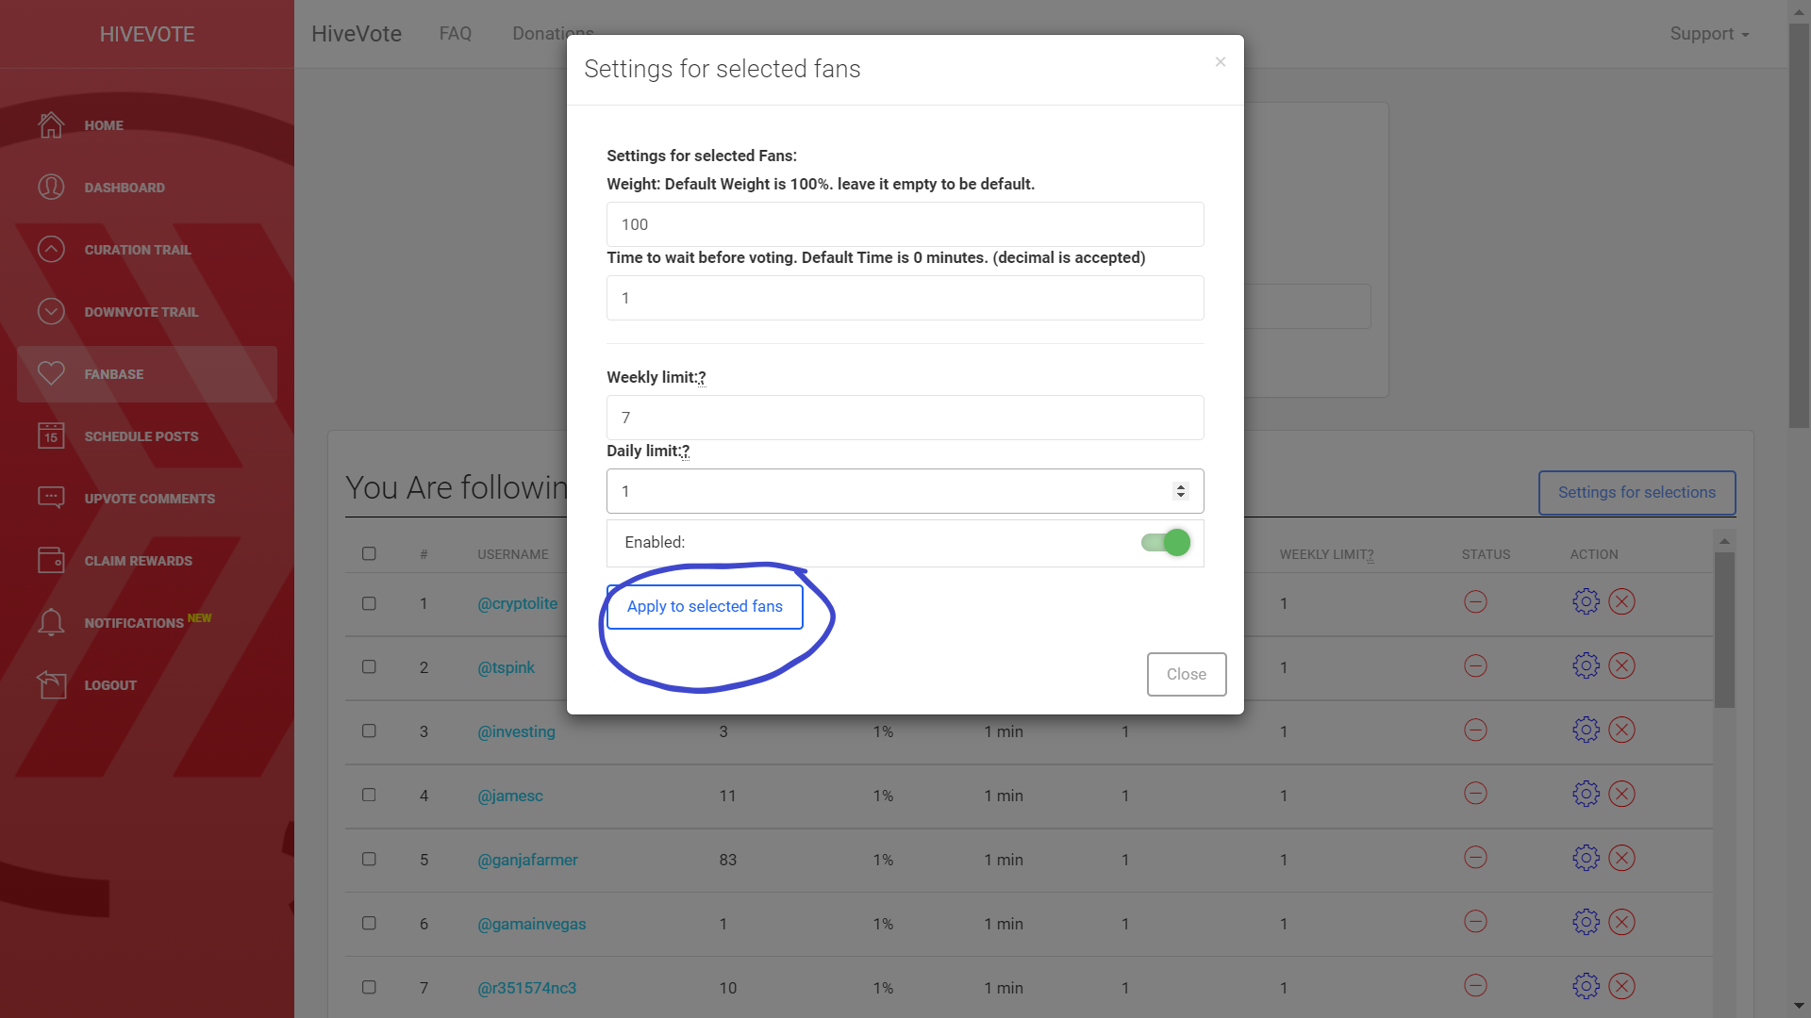Open settings gear for @gamainvegas
Viewport: 1811px width, 1018px height.
1586,922
